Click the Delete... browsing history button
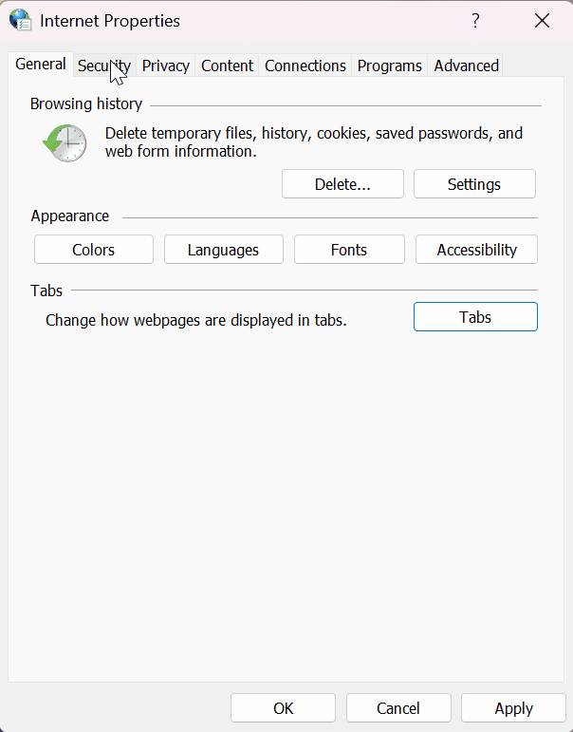The width and height of the screenshot is (573, 732). point(342,184)
